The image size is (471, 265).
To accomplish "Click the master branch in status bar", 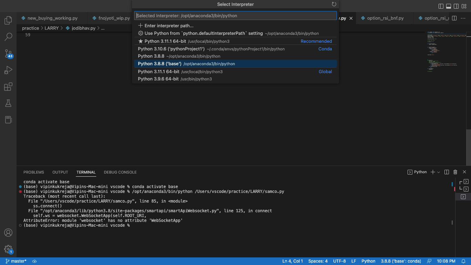I will (16, 261).
